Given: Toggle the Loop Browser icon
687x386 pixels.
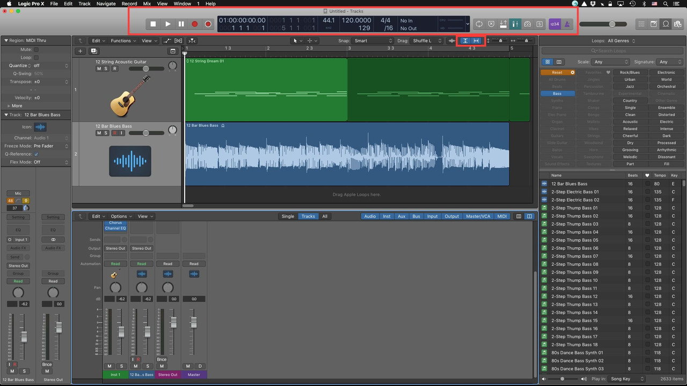Looking at the screenshot, I should pos(666,24).
